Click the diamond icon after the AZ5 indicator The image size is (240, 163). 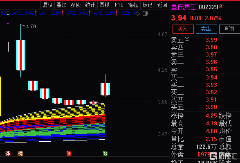click(138, 14)
